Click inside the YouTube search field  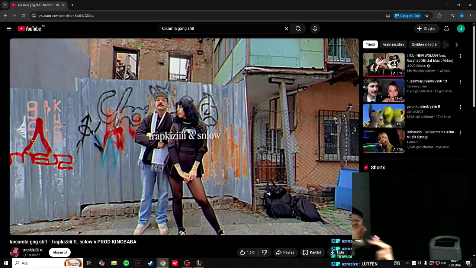pos(221,29)
